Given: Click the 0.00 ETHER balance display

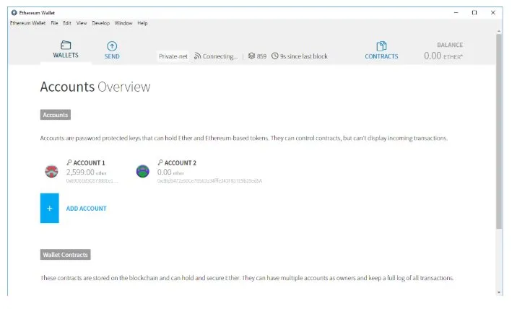Looking at the screenshot, I should [x=443, y=56].
